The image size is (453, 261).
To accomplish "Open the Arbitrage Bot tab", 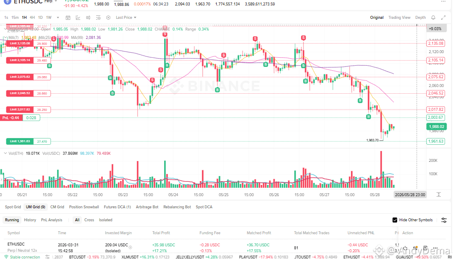I will [x=147, y=207].
